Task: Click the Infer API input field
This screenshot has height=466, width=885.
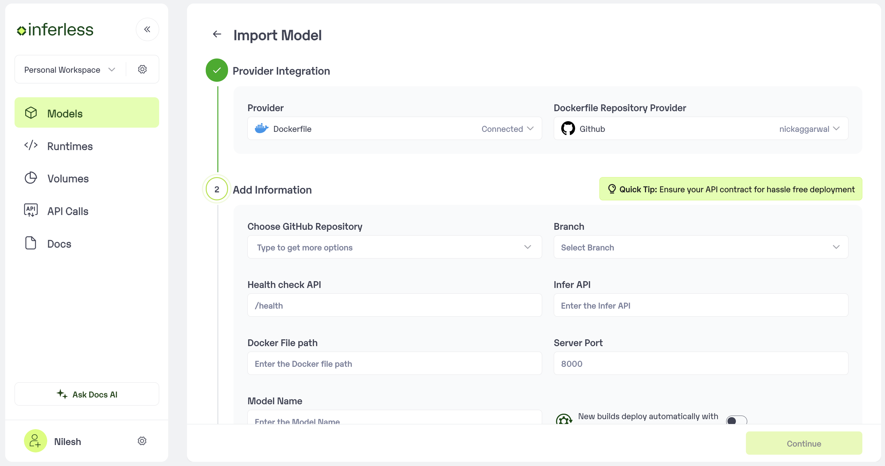Action: [701, 305]
